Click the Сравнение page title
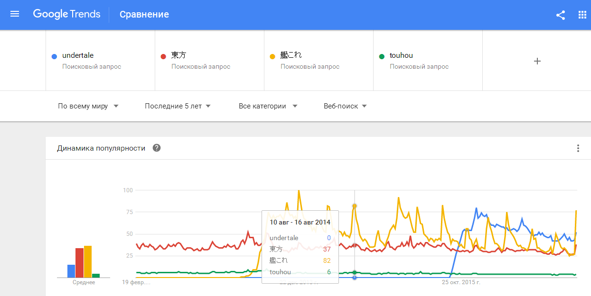 (144, 15)
